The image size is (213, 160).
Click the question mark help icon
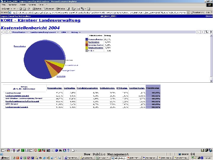click(68, 150)
